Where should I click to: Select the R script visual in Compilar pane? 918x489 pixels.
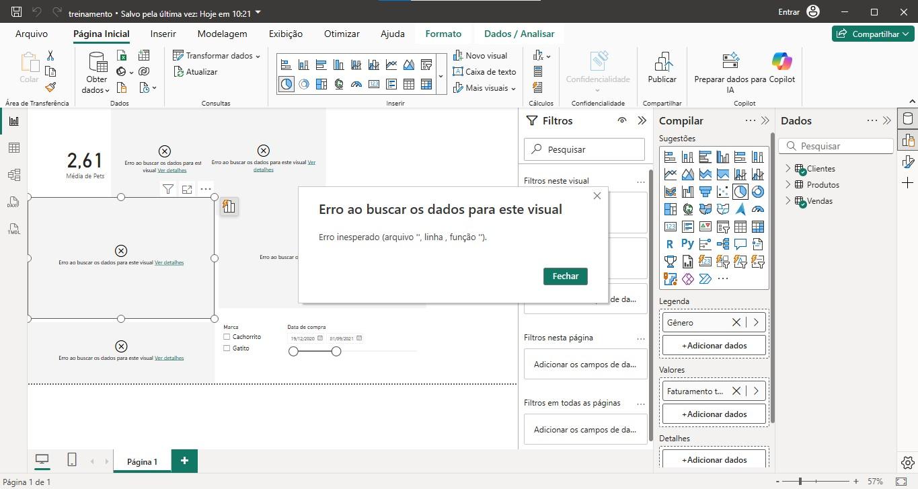[670, 244]
